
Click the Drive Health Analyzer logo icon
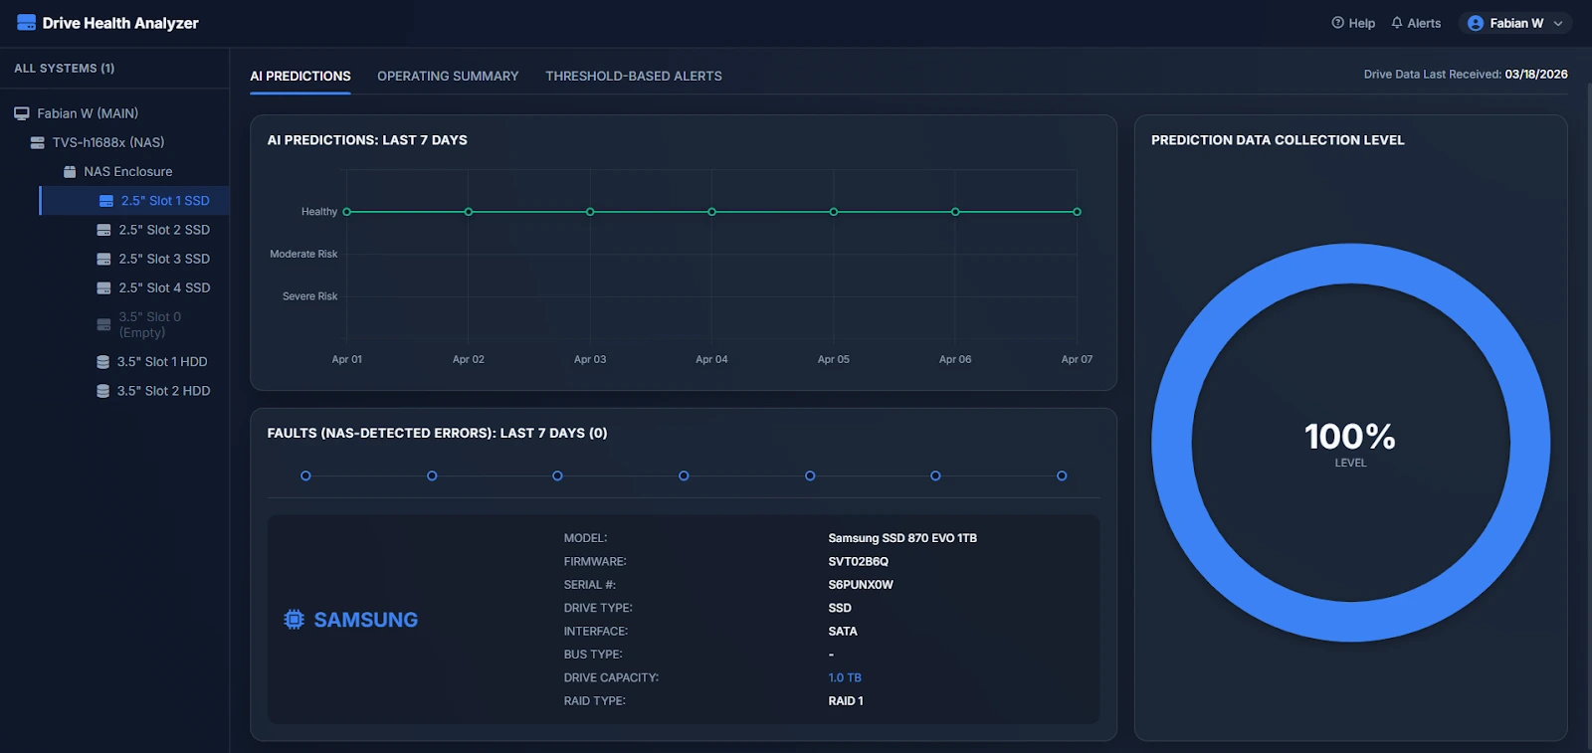26,23
